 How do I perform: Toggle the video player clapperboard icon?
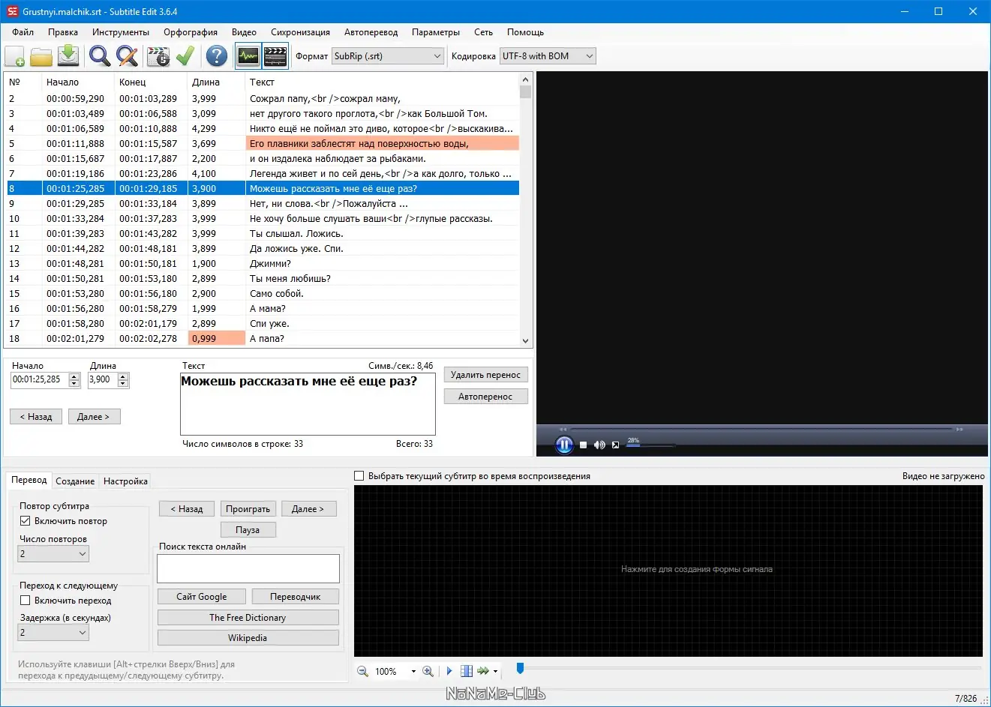pyautogui.click(x=275, y=56)
